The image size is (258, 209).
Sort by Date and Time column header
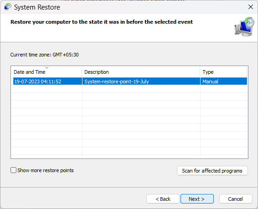[x=46, y=72]
